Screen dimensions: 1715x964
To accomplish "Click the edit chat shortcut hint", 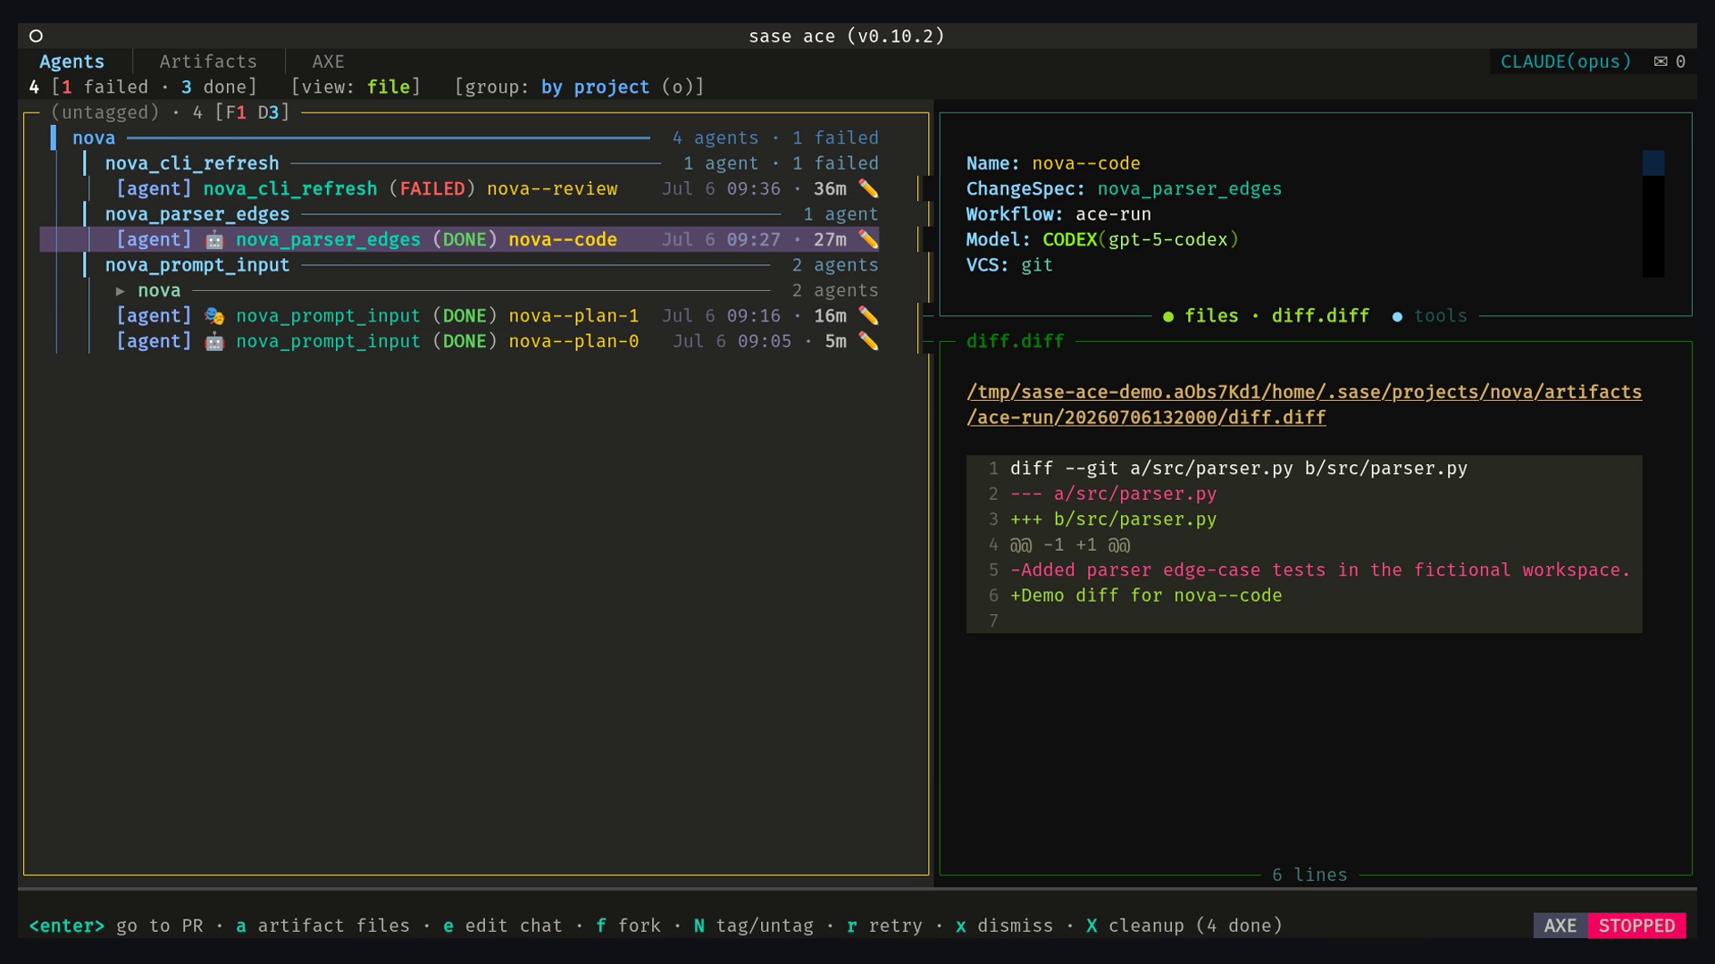I will (x=503, y=926).
